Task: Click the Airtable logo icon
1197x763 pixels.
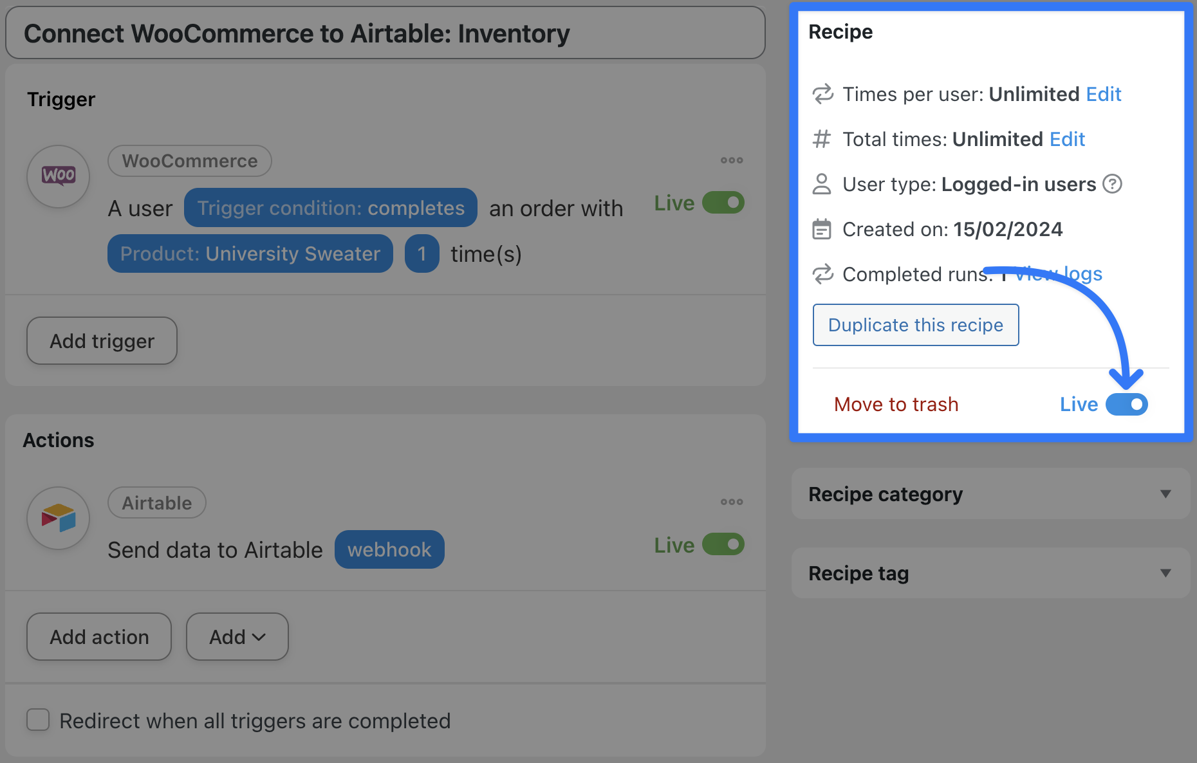Action: [x=59, y=518]
